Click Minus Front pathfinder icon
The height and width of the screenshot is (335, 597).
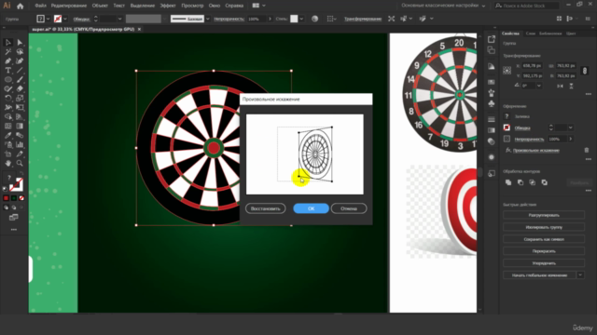521,182
